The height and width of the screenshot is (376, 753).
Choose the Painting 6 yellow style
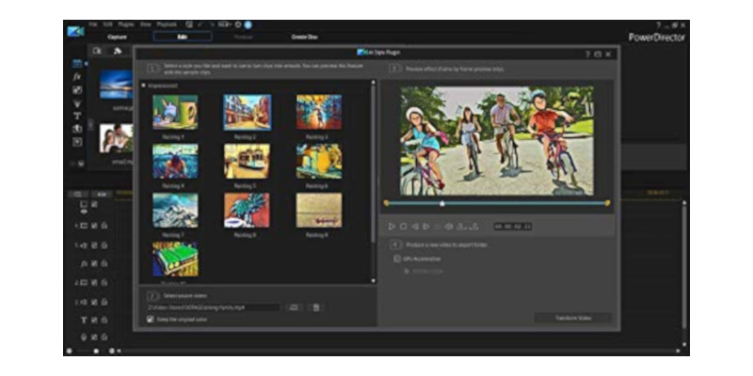[319, 161]
